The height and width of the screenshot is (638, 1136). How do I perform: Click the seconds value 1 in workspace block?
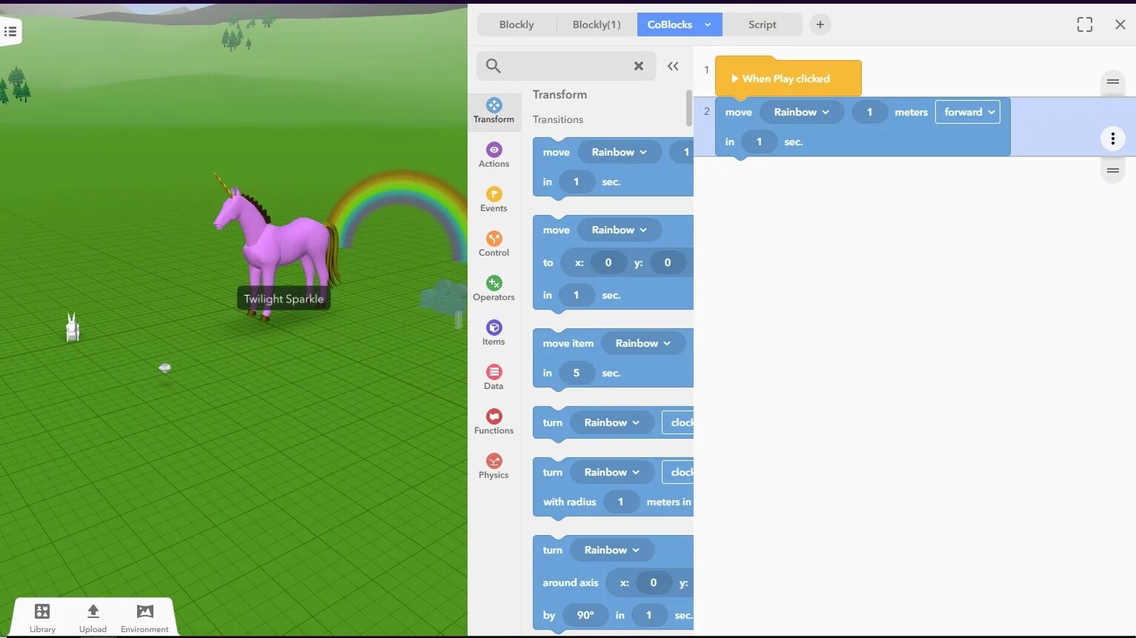click(x=759, y=142)
